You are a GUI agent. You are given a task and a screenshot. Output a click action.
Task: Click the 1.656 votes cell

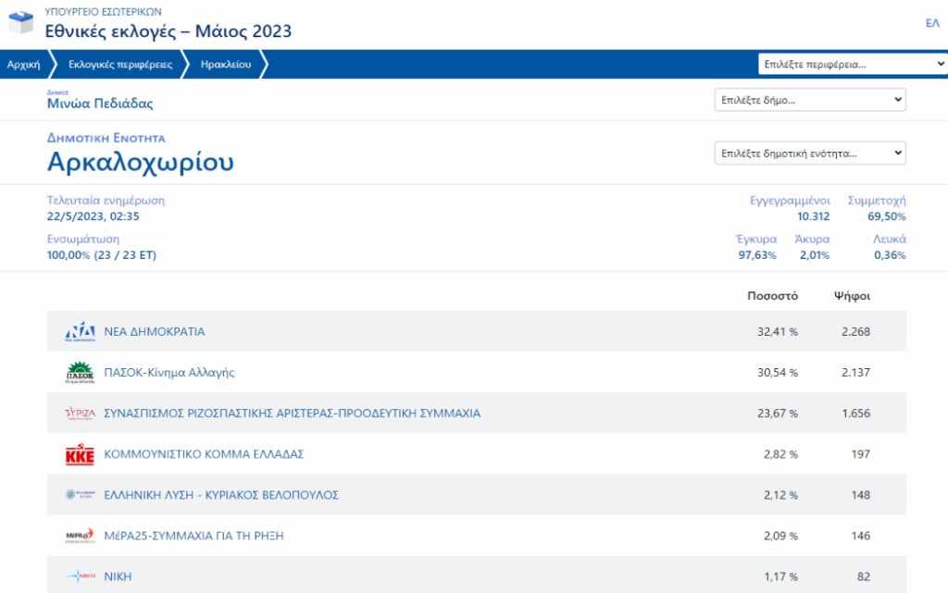[856, 413]
